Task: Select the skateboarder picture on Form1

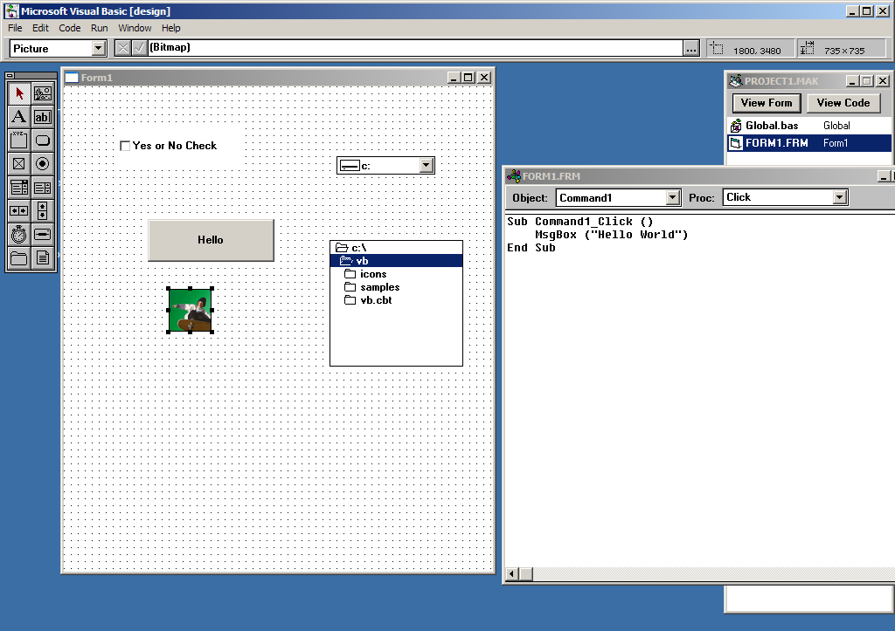Action: coord(190,310)
